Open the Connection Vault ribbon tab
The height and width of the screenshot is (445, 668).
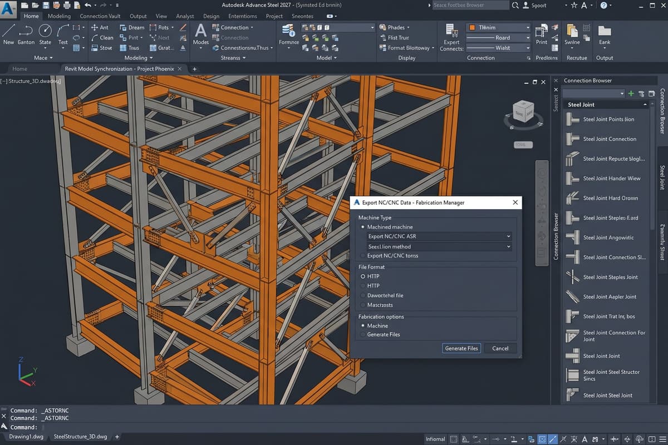tap(100, 16)
